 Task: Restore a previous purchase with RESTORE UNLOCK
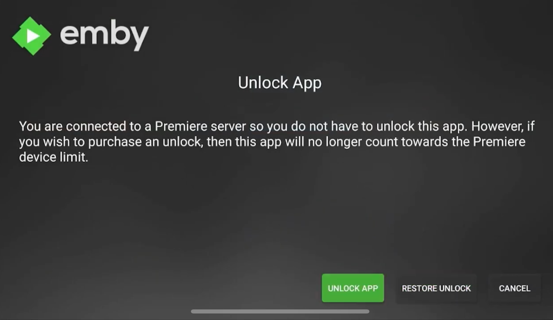pyautogui.click(x=436, y=288)
